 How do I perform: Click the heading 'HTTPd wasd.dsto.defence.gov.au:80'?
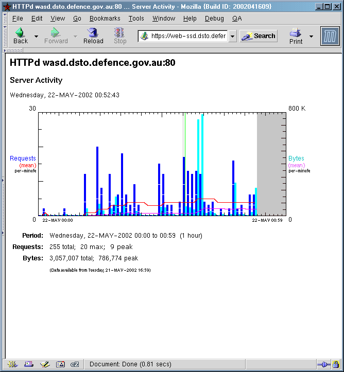pyautogui.click(x=93, y=63)
